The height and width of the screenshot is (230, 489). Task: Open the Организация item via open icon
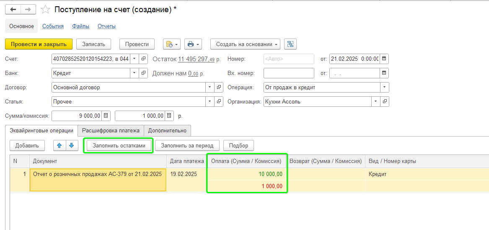click(385, 101)
